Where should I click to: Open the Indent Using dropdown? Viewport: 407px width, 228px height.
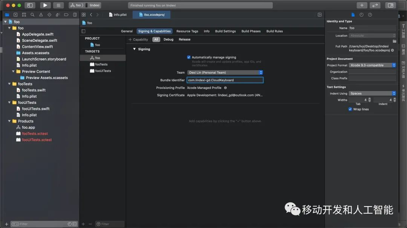(372, 94)
